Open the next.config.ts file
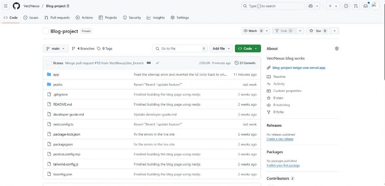The width and height of the screenshot is (385, 186). [x=63, y=124]
